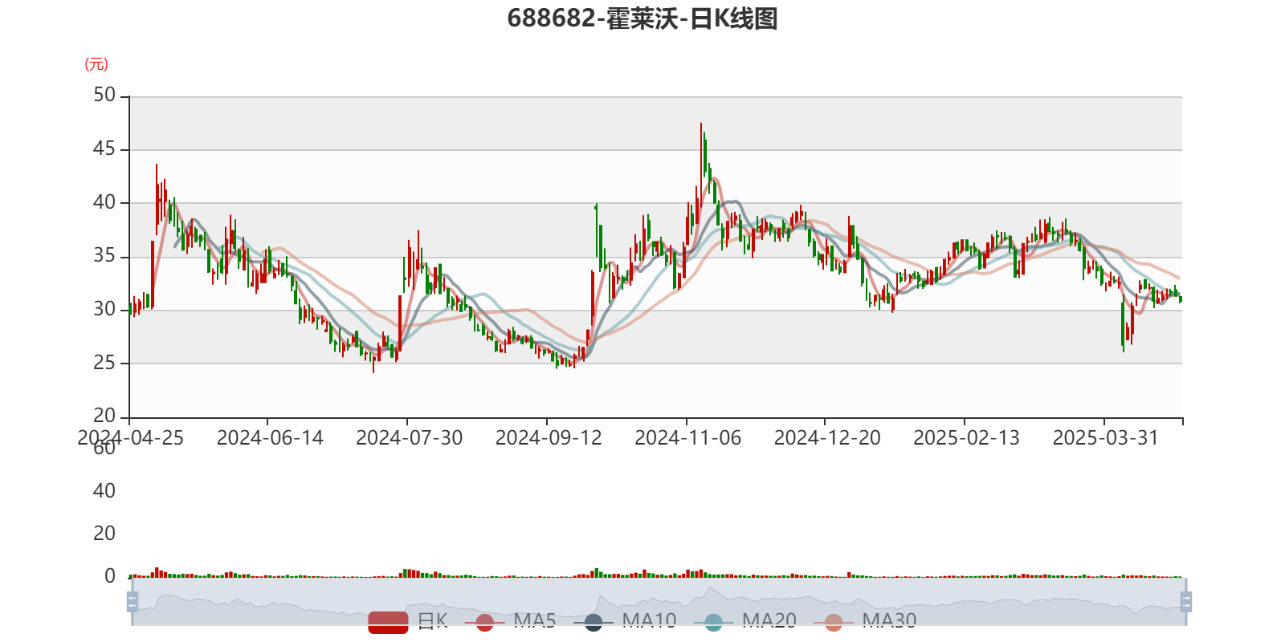Toggle the MA5 line in legend
The width and height of the screenshot is (1285, 642).
pyautogui.click(x=510, y=621)
